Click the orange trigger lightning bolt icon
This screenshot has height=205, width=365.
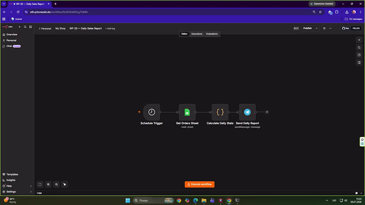coord(139,112)
